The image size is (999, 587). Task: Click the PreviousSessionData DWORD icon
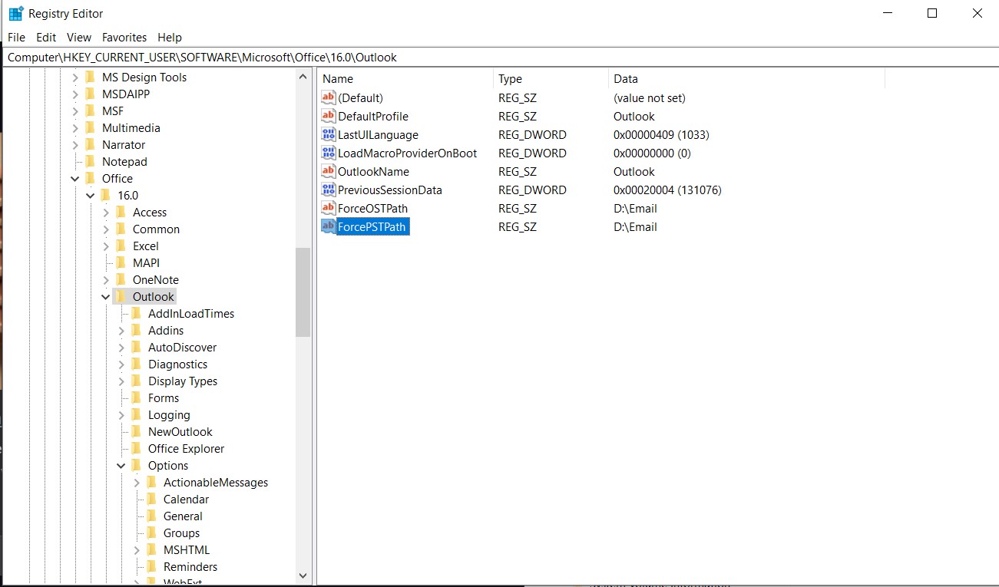point(329,190)
